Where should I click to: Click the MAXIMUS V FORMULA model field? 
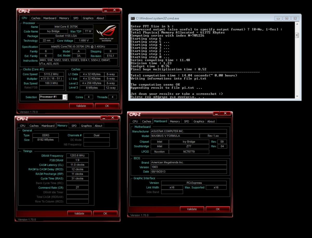[175, 136]
